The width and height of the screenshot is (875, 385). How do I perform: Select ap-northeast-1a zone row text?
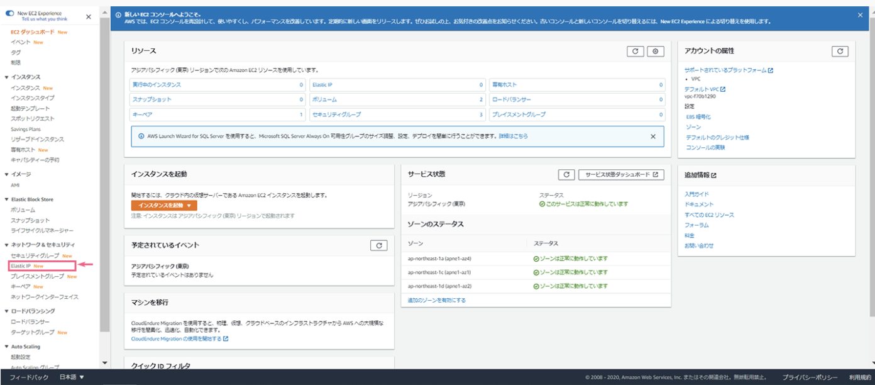(440, 259)
